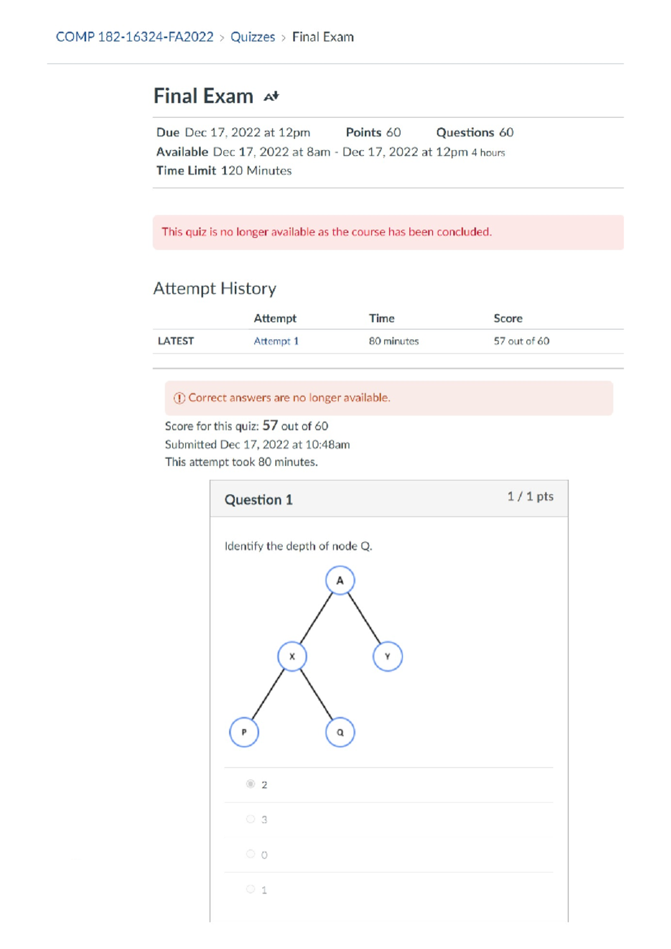Click the icon beside the Final Exam heading

(271, 97)
